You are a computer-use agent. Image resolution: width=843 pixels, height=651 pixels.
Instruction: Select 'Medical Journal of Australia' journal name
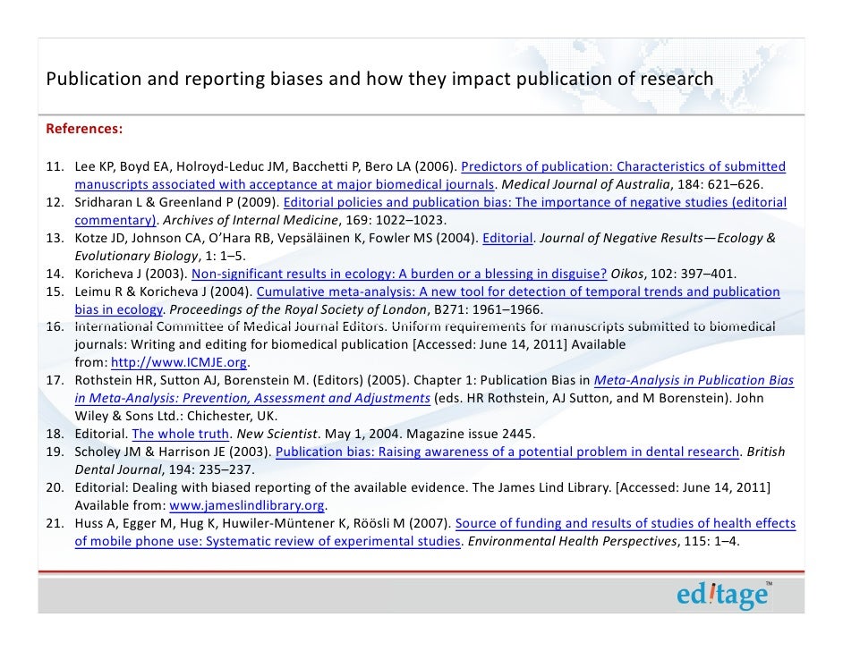[x=585, y=185]
